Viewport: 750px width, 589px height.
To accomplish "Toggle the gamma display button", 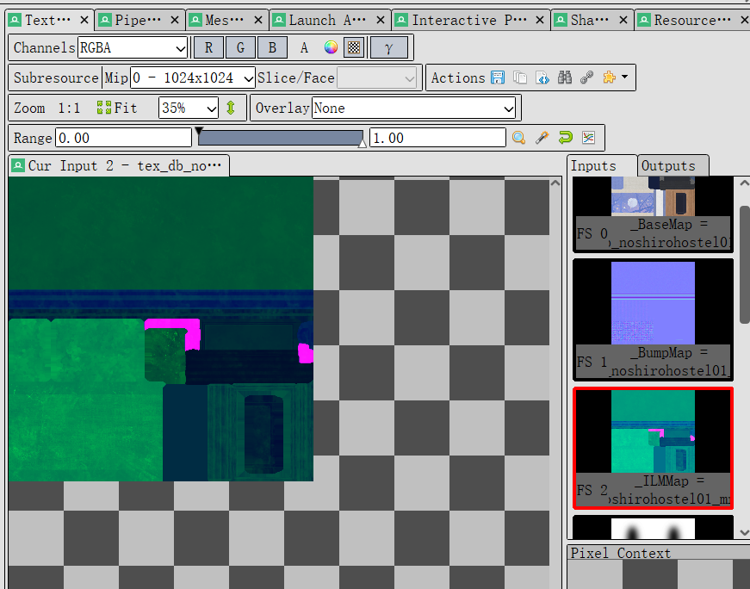I will [388, 48].
